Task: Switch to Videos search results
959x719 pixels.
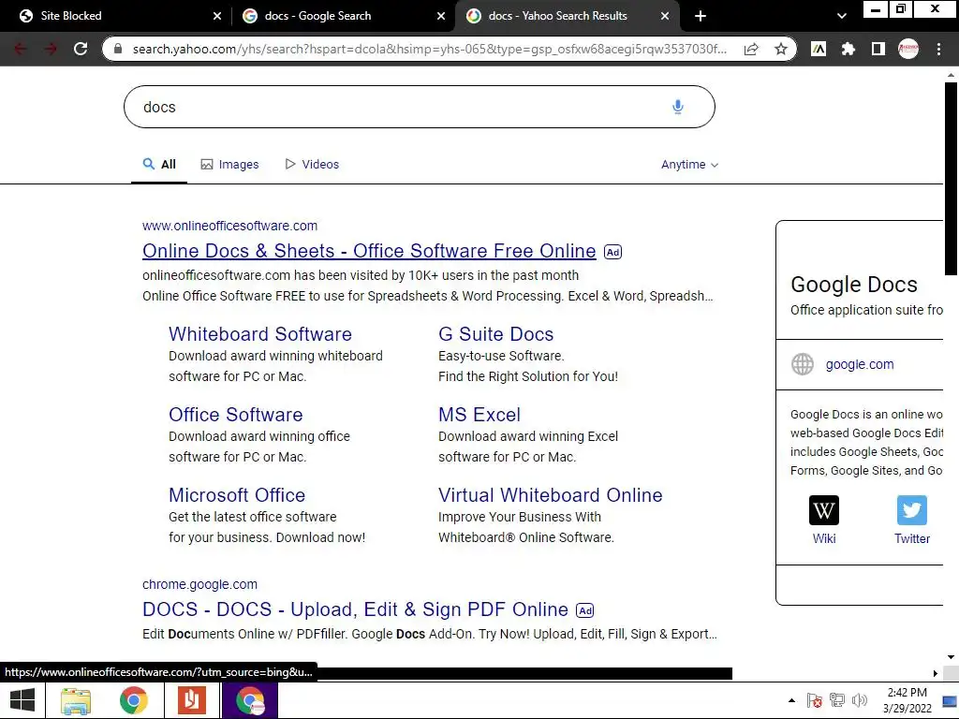Action: [312, 165]
